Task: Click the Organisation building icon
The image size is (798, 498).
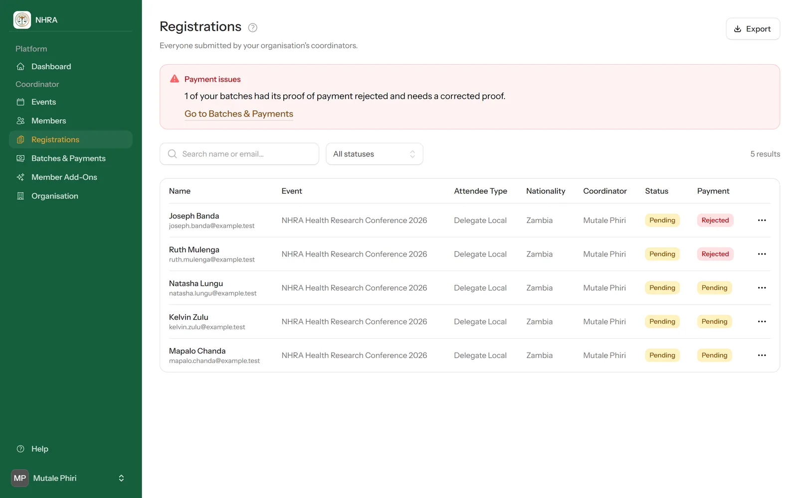Action: 20,196
